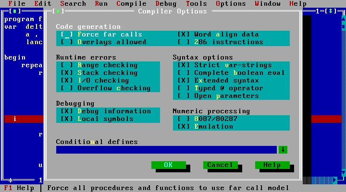Open the Debug menu
346x192 pixels.
[x=166, y=4]
